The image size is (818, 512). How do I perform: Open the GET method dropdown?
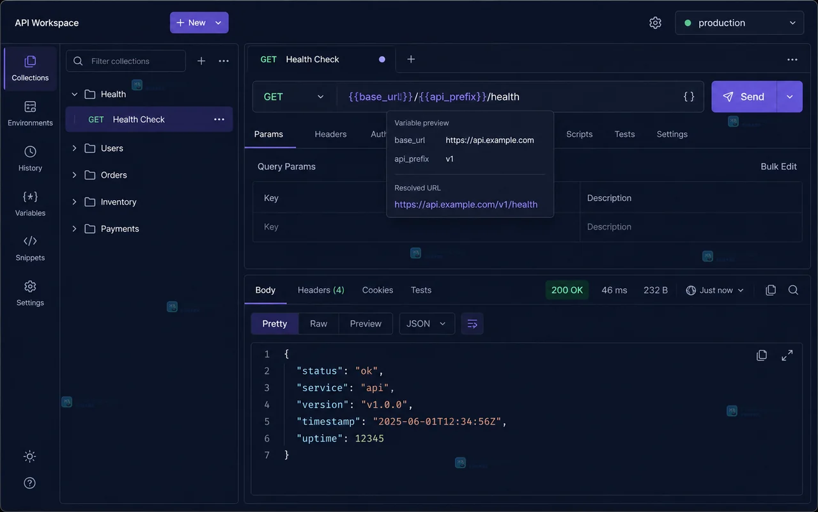click(x=295, y=97)
